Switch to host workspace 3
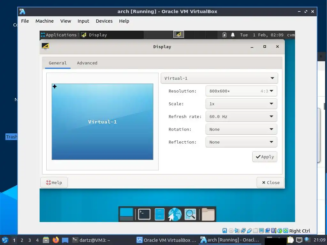This screenshot has width=327, height=245. [x=29, y=240]
